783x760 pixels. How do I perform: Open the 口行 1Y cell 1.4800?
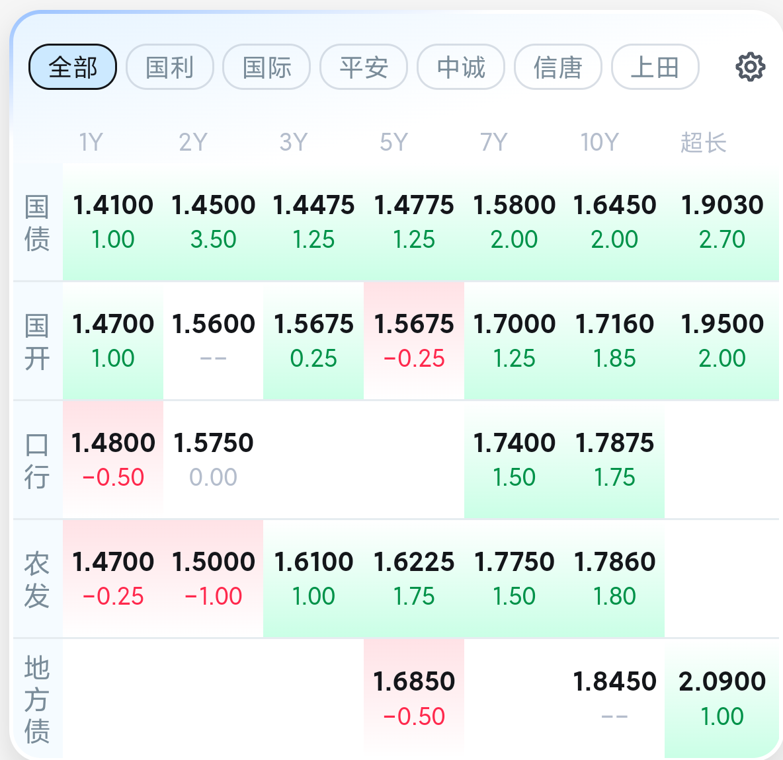(x=113, y=459)
